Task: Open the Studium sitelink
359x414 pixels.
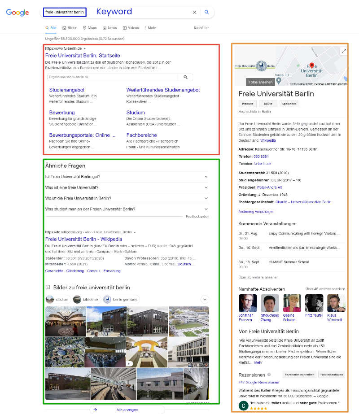Action: pyautogui.click(x=136, y=113)
